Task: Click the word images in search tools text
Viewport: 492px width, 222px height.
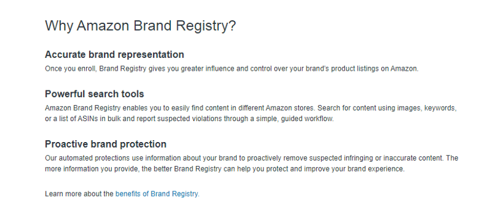Action: (x=410, y=108)
